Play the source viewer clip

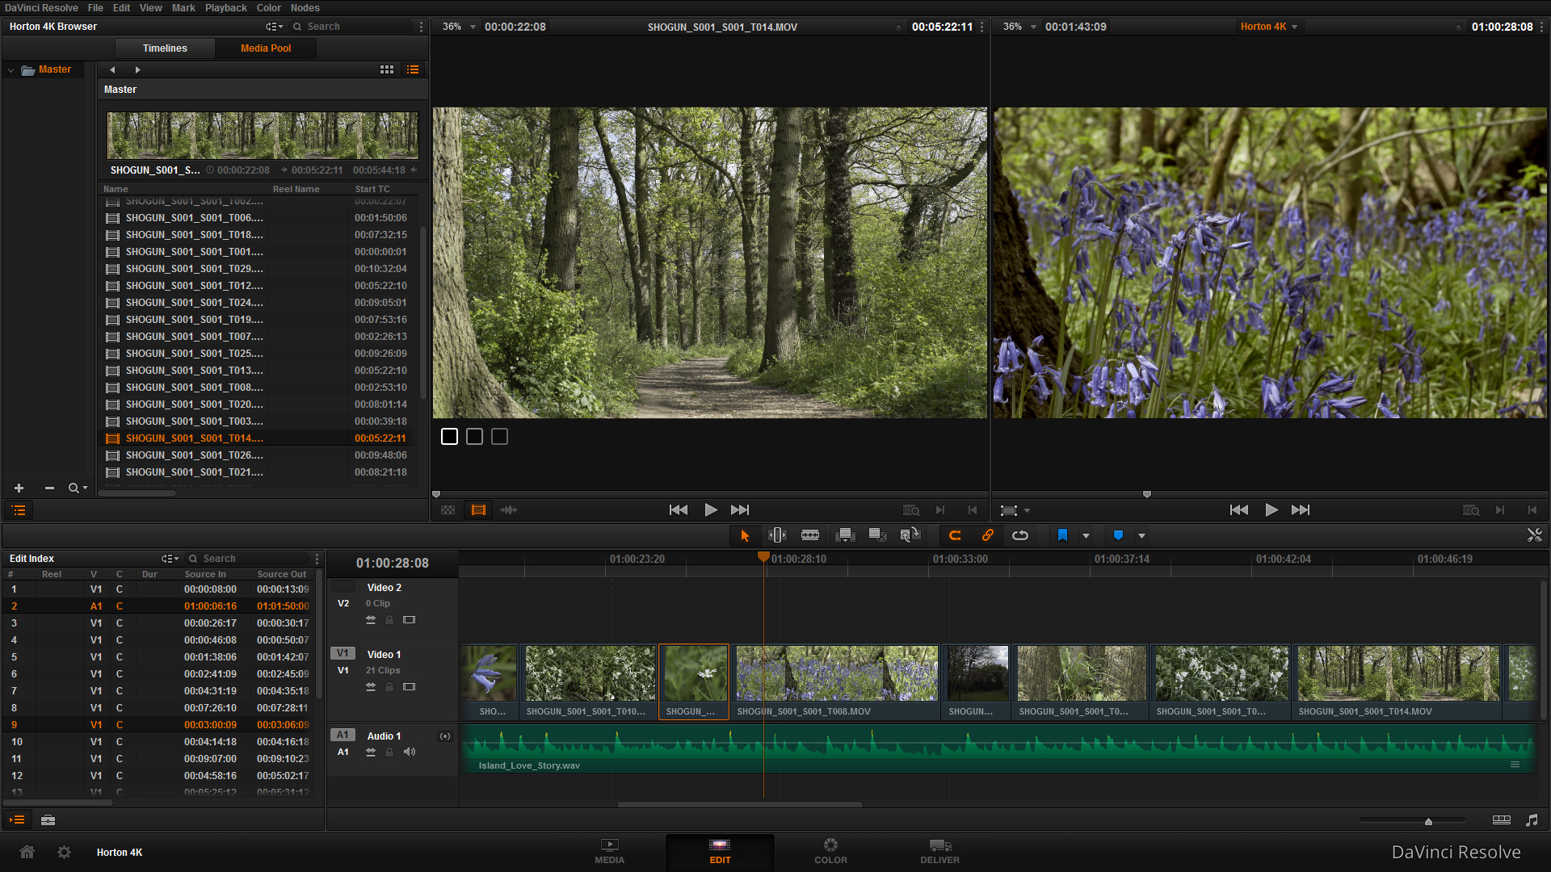[x=710, y=510]
